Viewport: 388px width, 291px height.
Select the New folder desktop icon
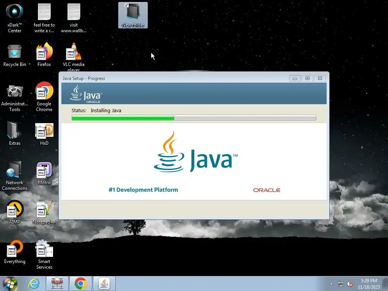[133, 15]
